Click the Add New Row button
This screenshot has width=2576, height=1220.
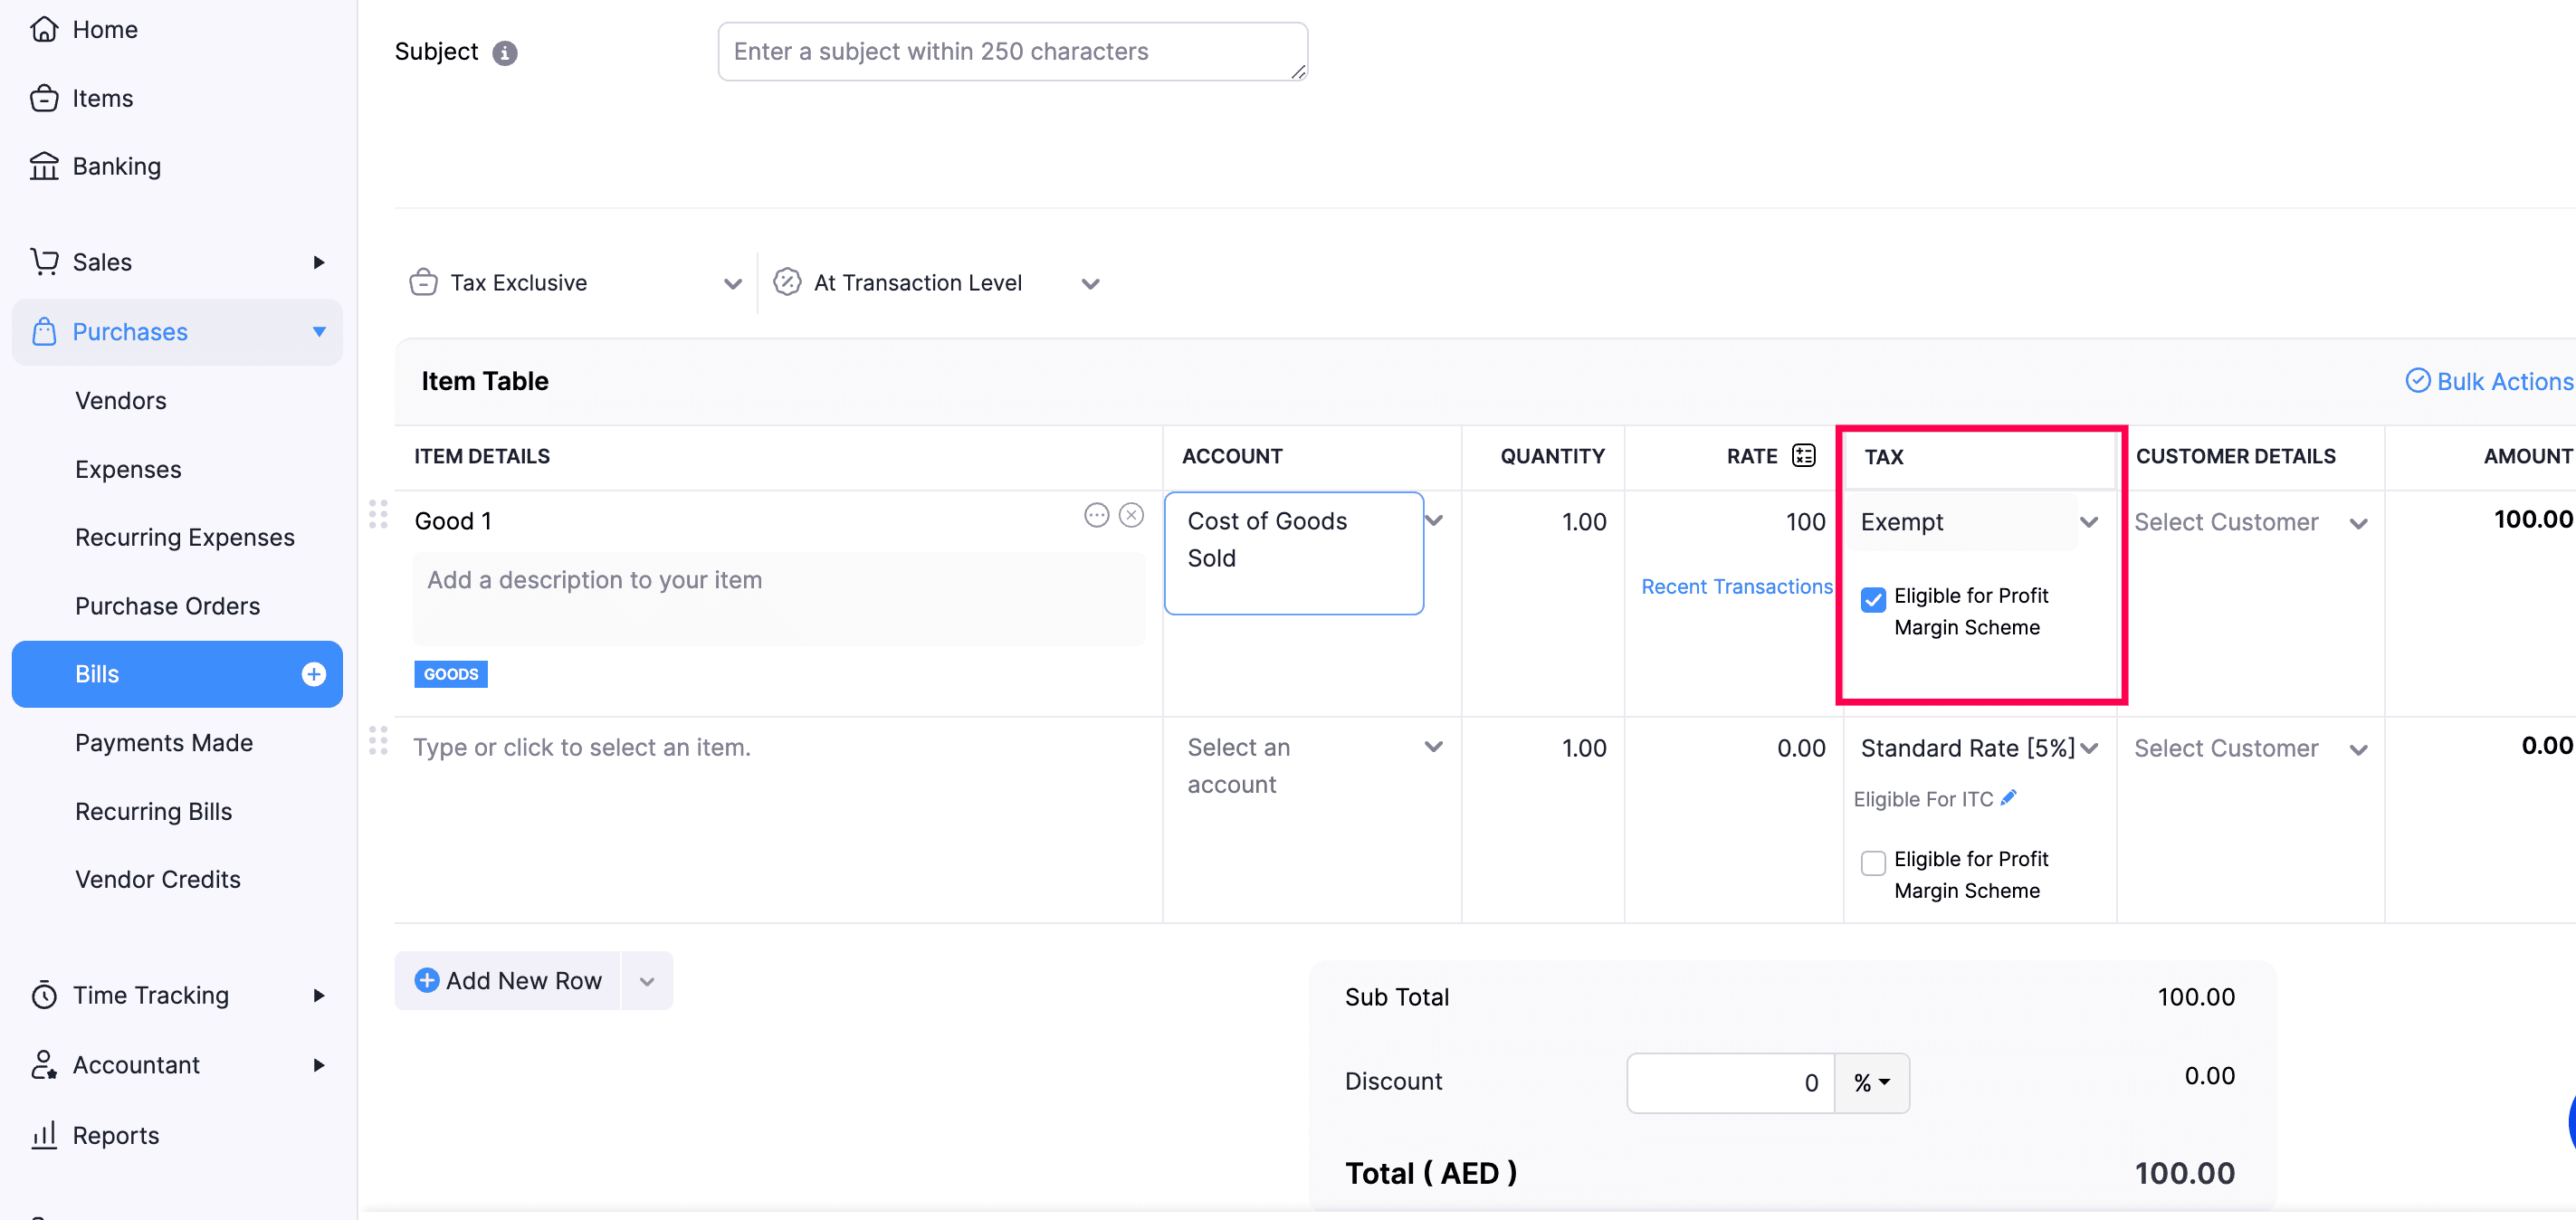coord(508,981)
